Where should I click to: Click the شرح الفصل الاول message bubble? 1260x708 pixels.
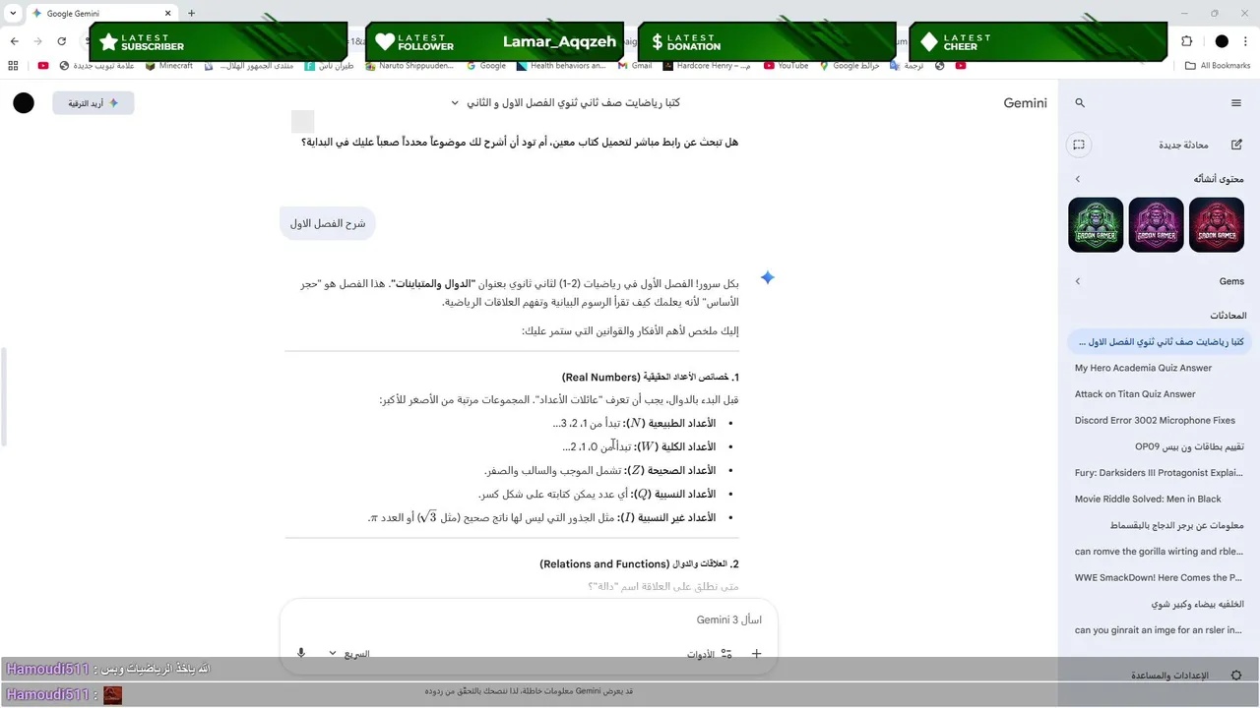coord(328,223)
